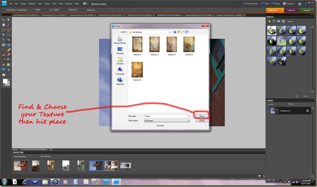This screenshot has width=317, height=187.
Task: Expand the 'Files of type' dropdown
Action: [x=188, y=121]
